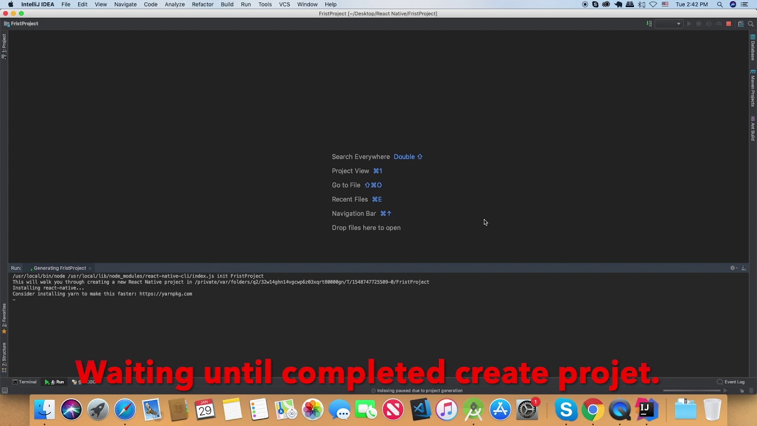Click the menu bar clock showing Tue 2:42 PM
757x426 pixels.
click(x=691, y=4)
